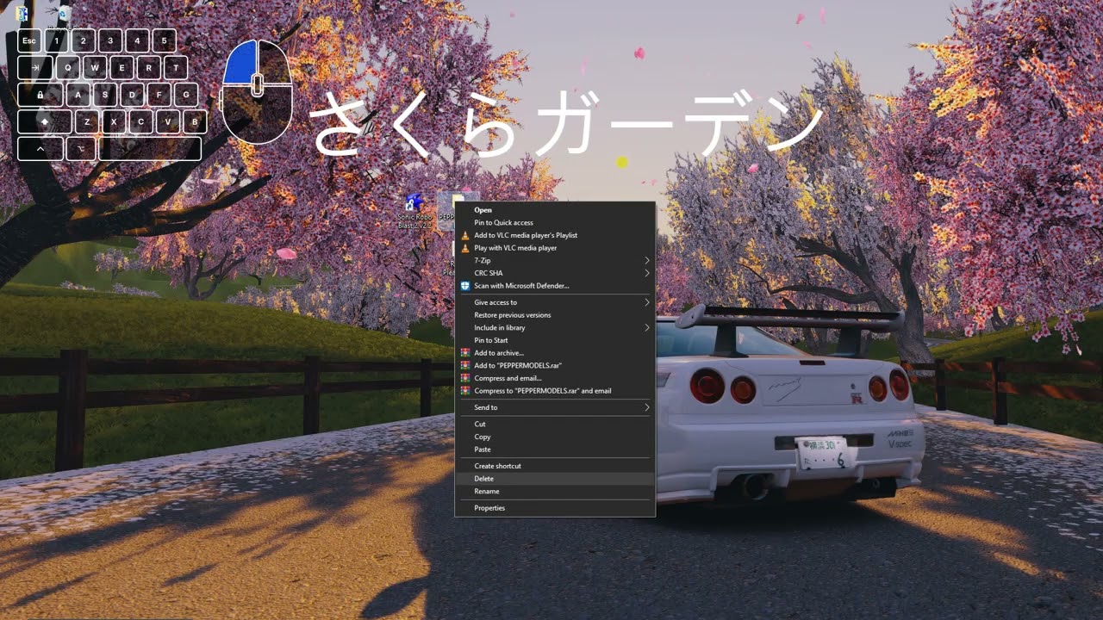Expand the 7-Zip submenu
1103x620 pixels.
(555, 260)
